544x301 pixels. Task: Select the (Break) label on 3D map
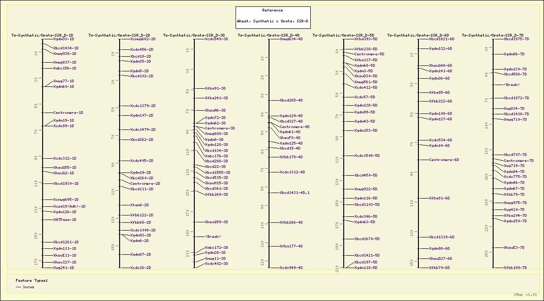(213, 236)
